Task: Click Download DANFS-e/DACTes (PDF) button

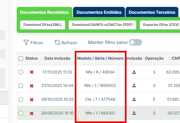Action: point(102,25)
